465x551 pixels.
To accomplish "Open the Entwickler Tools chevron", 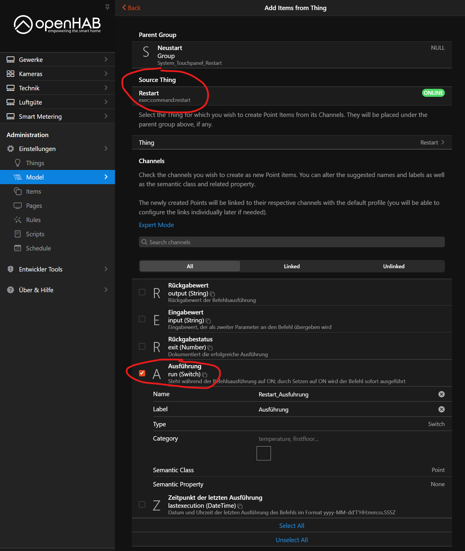I will [106, 269].
